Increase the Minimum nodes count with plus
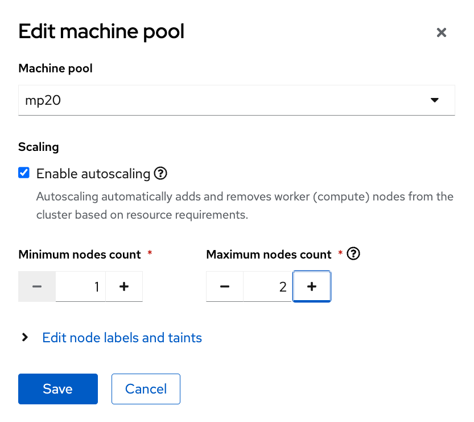The image size is (474, 422). (124, 286)
